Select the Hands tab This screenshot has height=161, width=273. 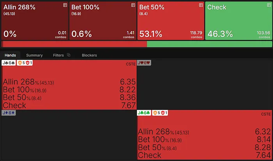click(10, 55)
